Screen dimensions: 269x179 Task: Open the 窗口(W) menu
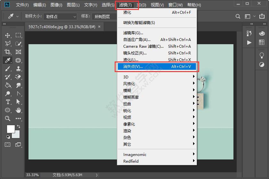pos(175,5)
